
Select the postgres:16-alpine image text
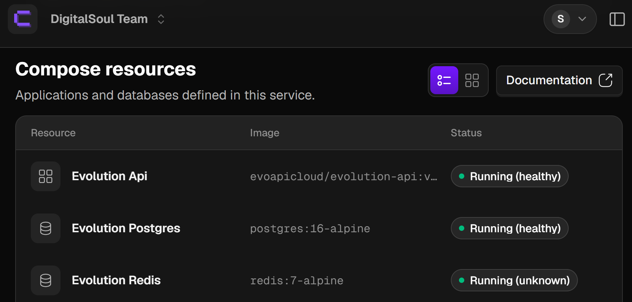(x=310, y=229)
